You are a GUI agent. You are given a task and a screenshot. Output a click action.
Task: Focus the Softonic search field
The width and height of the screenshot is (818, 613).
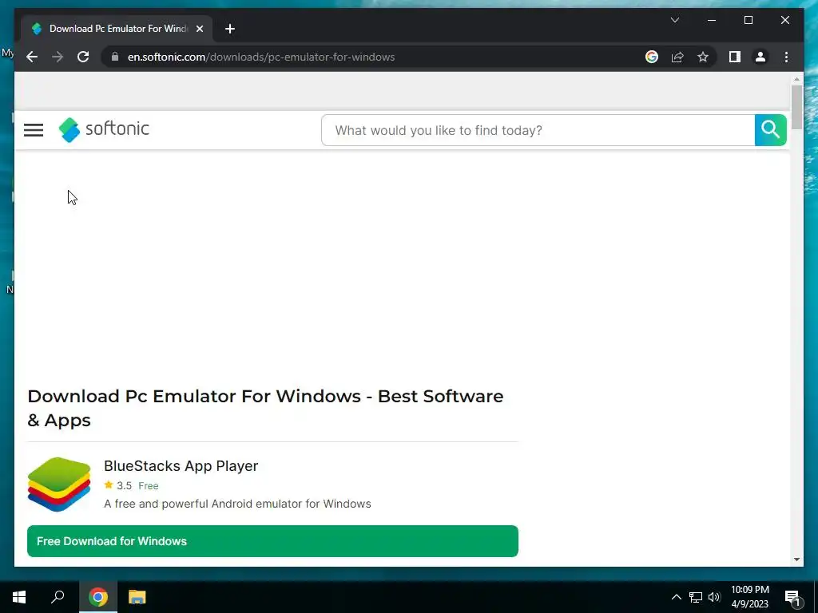(538, 130)
